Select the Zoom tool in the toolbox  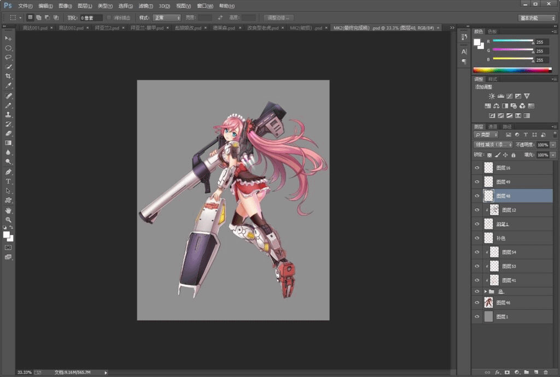point(8,220)
